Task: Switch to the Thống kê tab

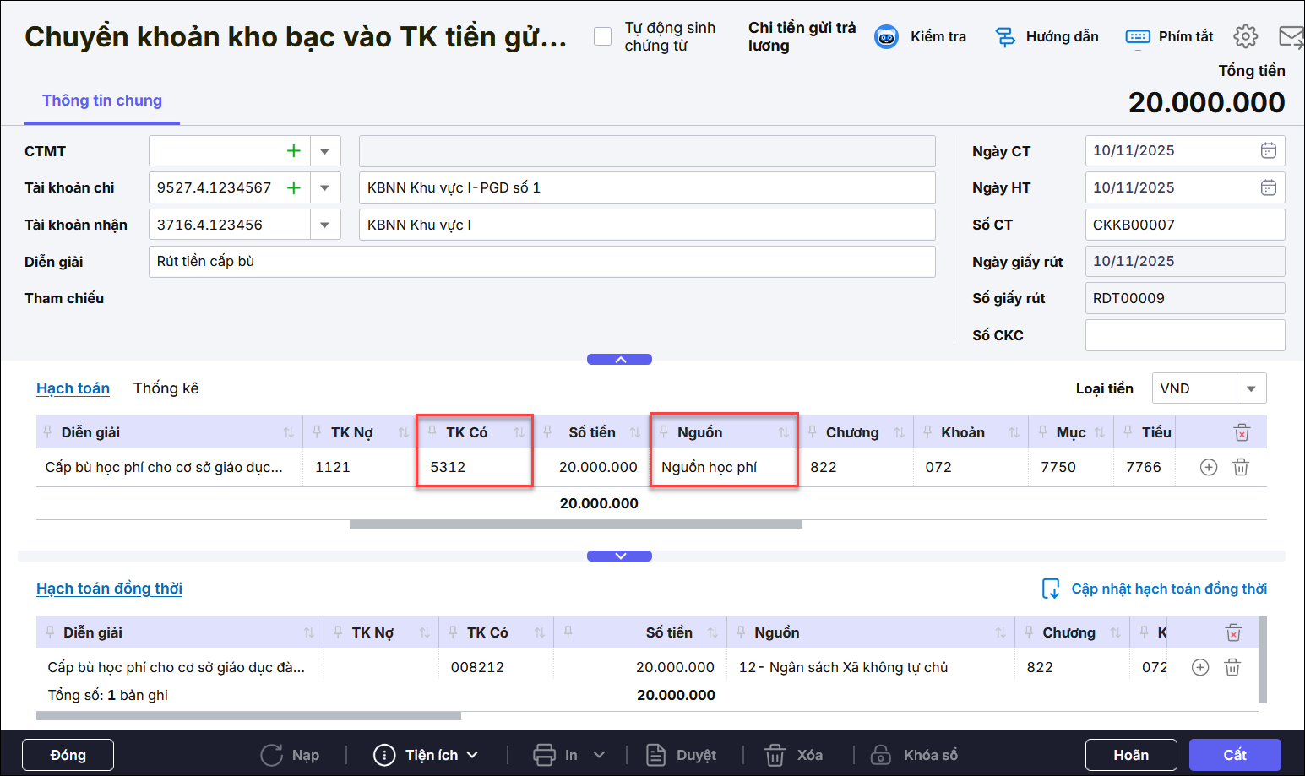Action: (x=166, y=388)
